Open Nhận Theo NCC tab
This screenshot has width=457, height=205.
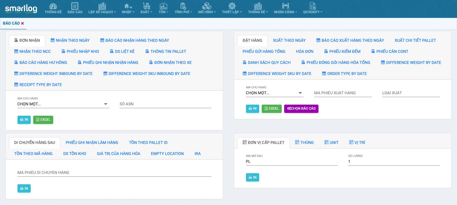pyautogui.click(x=32, y=51)
